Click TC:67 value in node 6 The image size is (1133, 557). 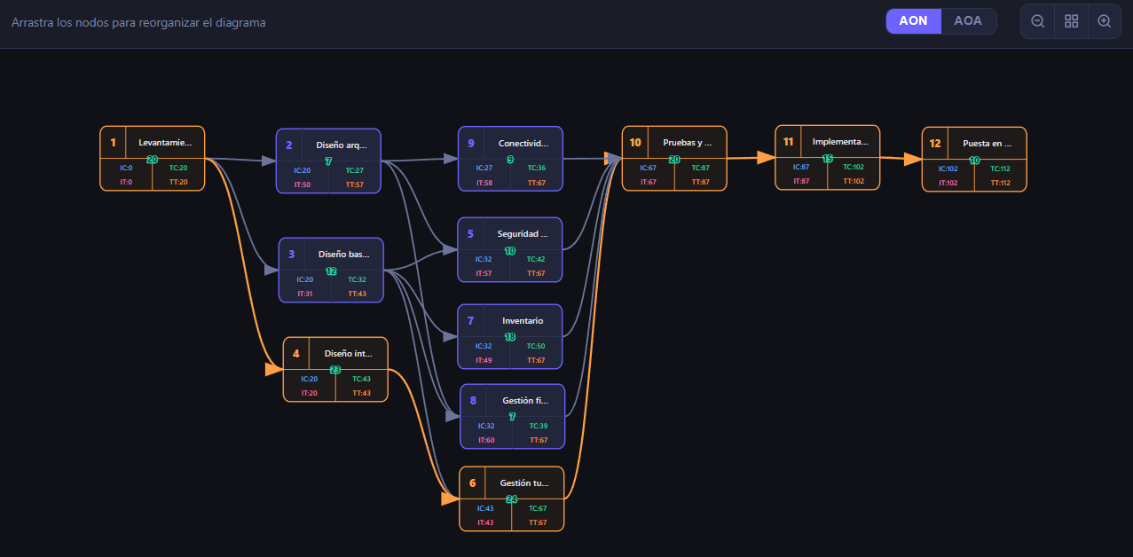click(538, 508)
